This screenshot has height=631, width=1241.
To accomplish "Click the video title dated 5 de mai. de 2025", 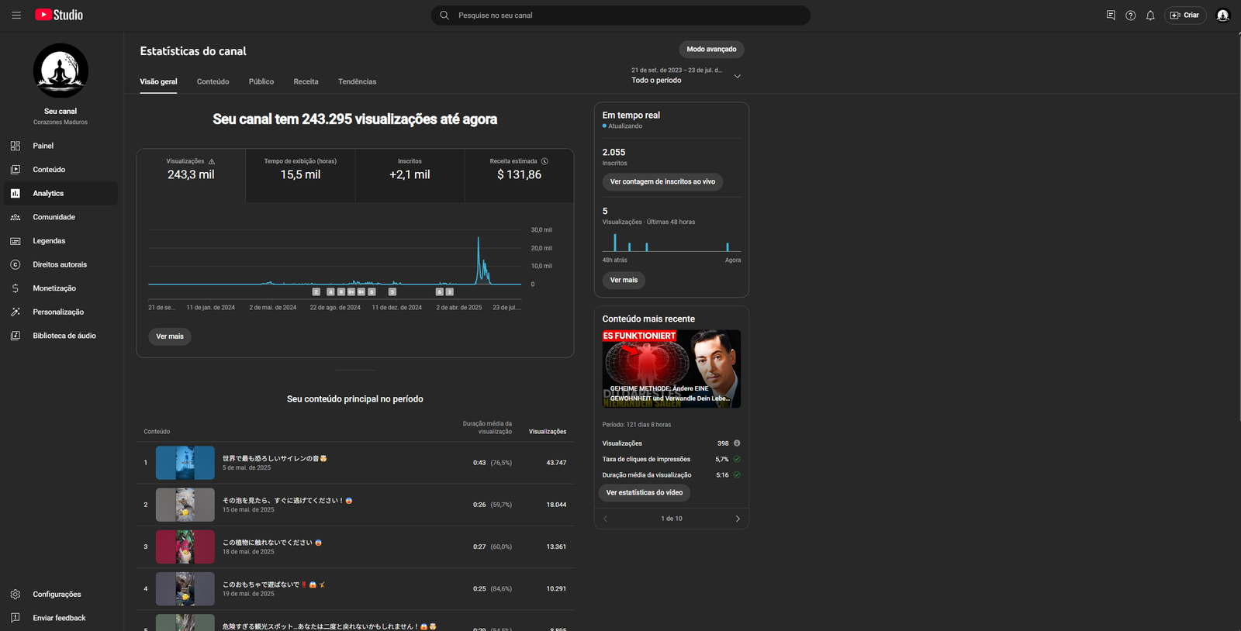I will [x=275, y=458].
